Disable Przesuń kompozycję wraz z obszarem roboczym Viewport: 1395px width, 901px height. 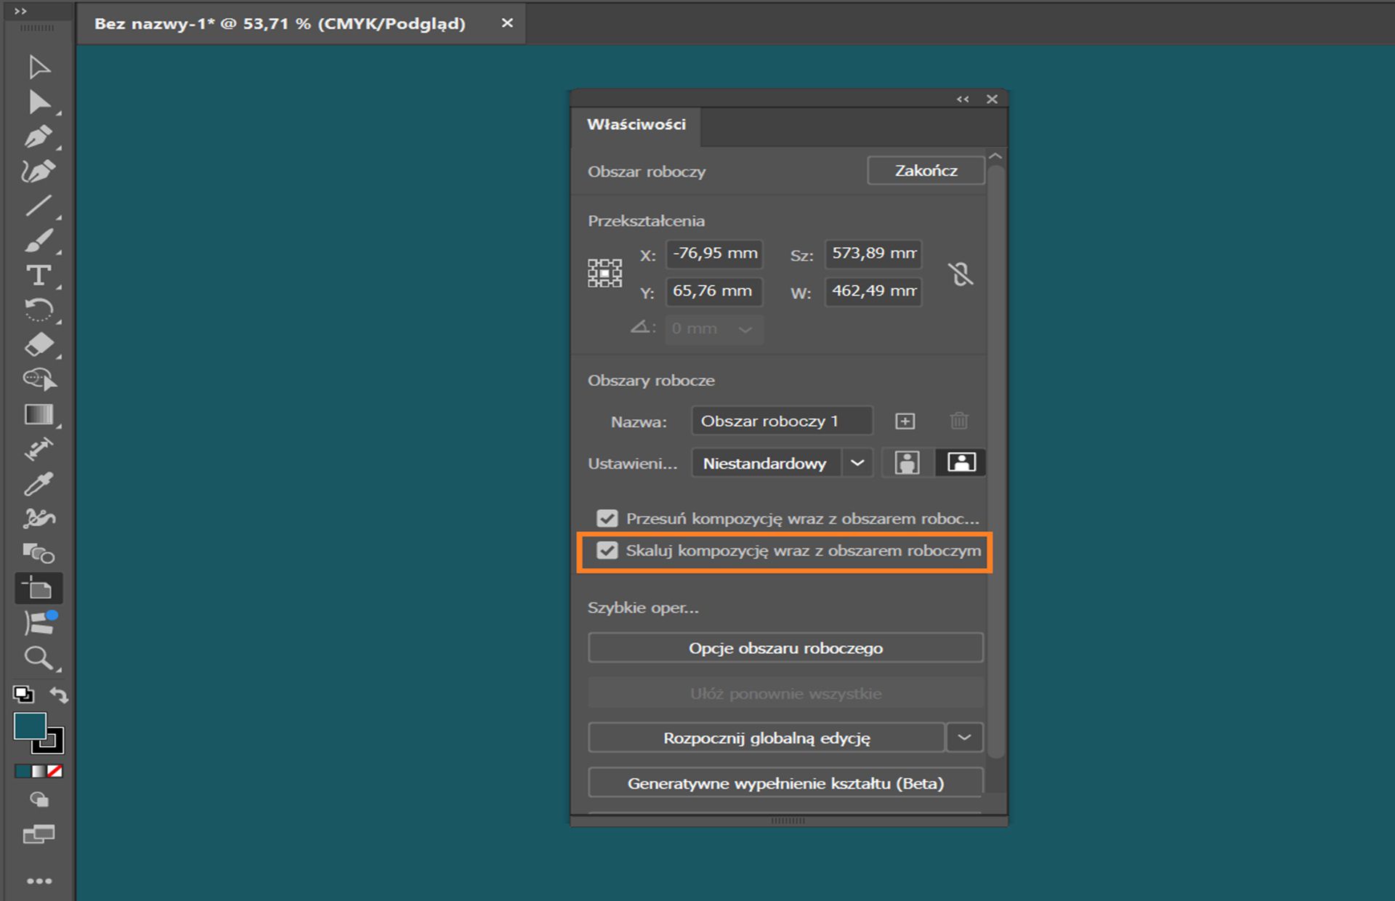pyautogui.click(x=607, y=518)
